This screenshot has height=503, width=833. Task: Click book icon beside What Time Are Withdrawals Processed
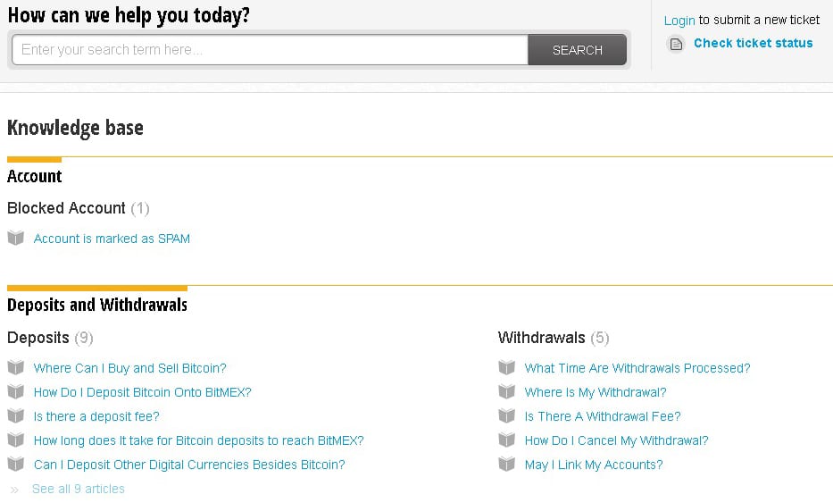pyautogui.click(x=506, y=368)
